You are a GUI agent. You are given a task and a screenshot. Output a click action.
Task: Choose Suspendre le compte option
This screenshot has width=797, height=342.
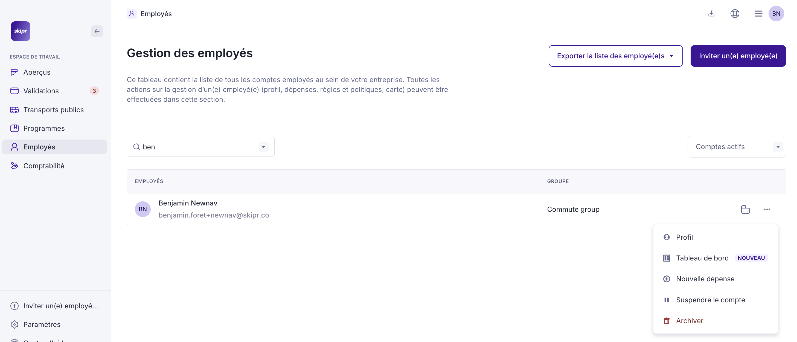pyautogui.click(x=710, y=300)
